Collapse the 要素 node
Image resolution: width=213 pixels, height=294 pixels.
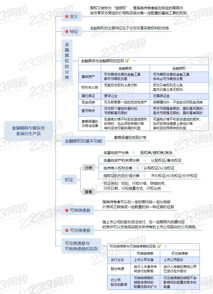(97, 192)
